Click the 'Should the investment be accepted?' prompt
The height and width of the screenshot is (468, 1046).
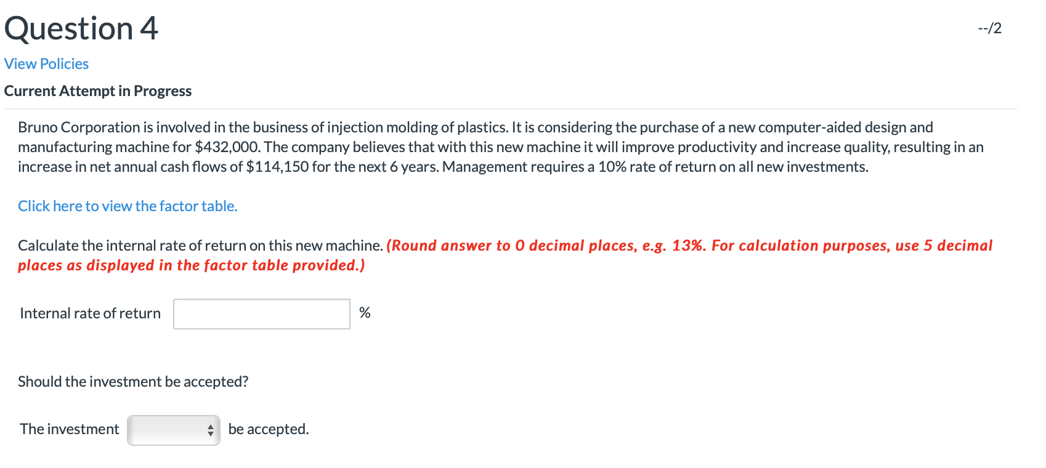click(x=133, y=382)
